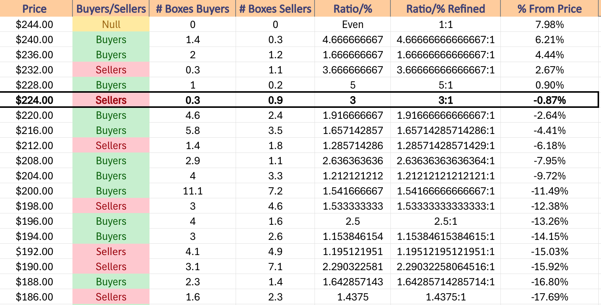Select the 5:1 refined ratio cell

pos(446,85)
